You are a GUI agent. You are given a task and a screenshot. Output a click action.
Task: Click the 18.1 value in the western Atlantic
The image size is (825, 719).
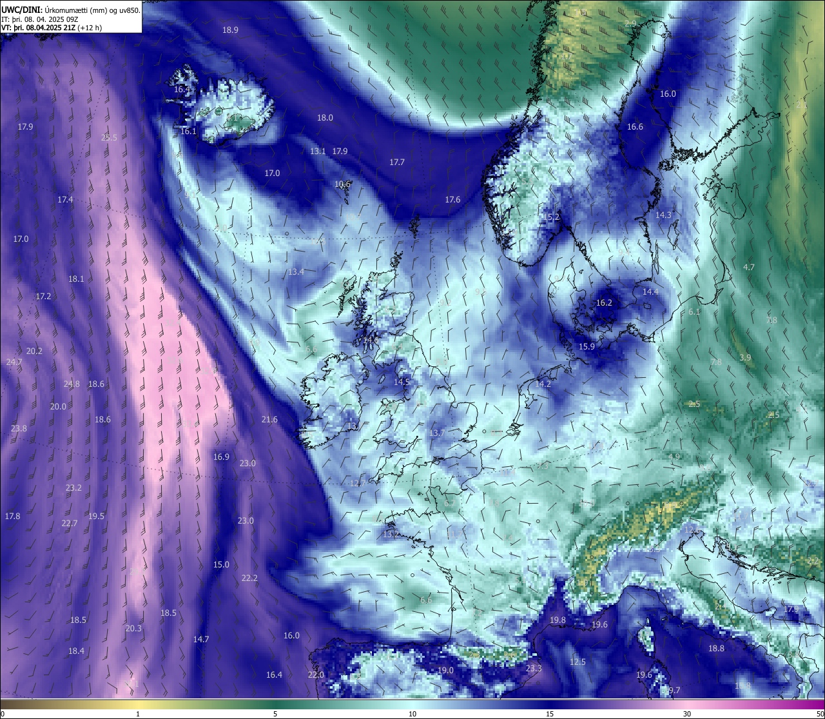point(76,279)
